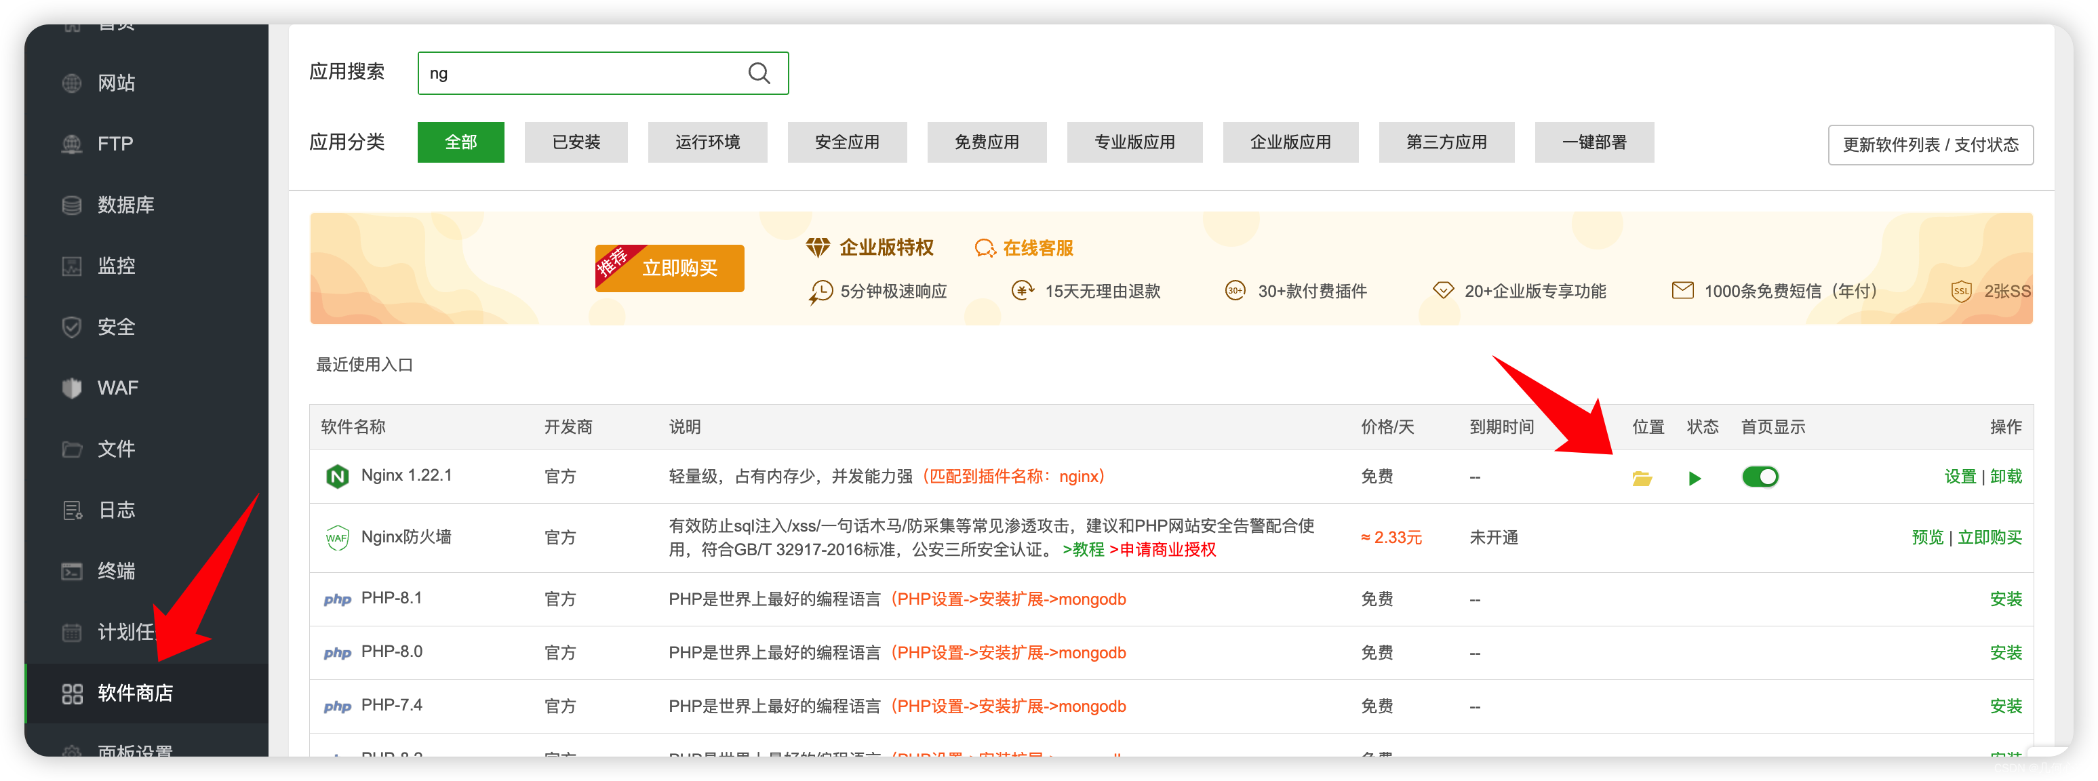
Task: Focus the 应用搜索 input field
Action: coord(603,73)
